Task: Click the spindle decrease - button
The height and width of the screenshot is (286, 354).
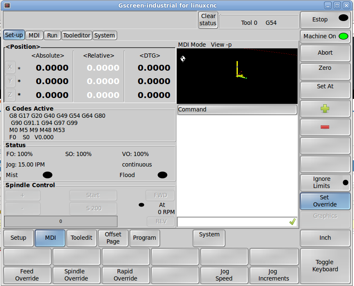Action: click(x=23, y=209)
